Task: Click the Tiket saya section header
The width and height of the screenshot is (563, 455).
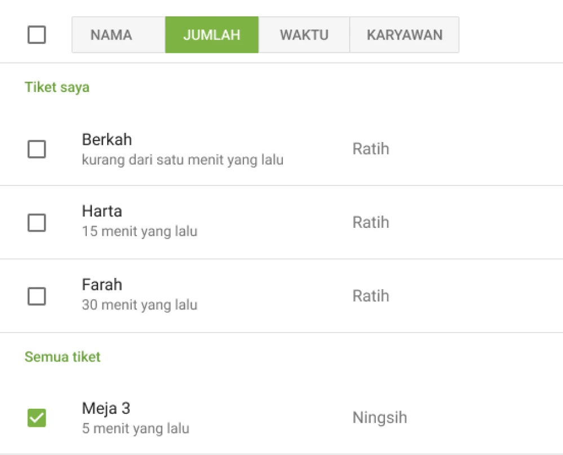Action: [x=56, y=87]
